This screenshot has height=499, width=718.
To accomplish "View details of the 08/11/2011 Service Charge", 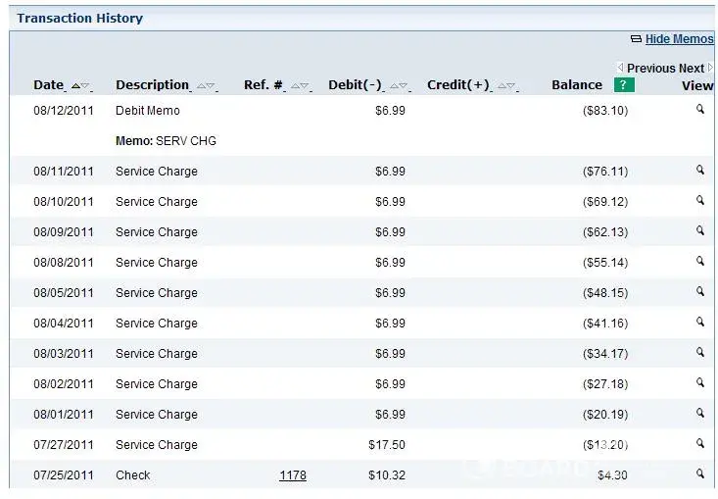I will tap(700, 171).
